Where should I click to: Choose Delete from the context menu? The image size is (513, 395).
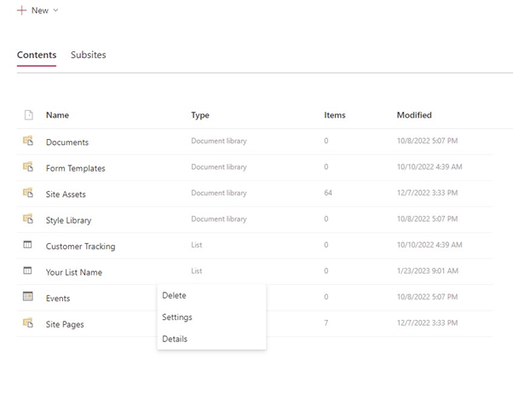point(174,295)
